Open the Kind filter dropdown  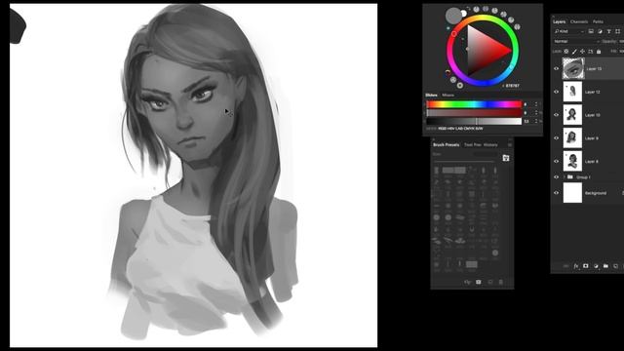(x=569, y=31)
